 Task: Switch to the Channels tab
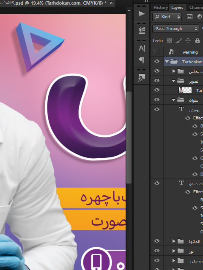196,8
